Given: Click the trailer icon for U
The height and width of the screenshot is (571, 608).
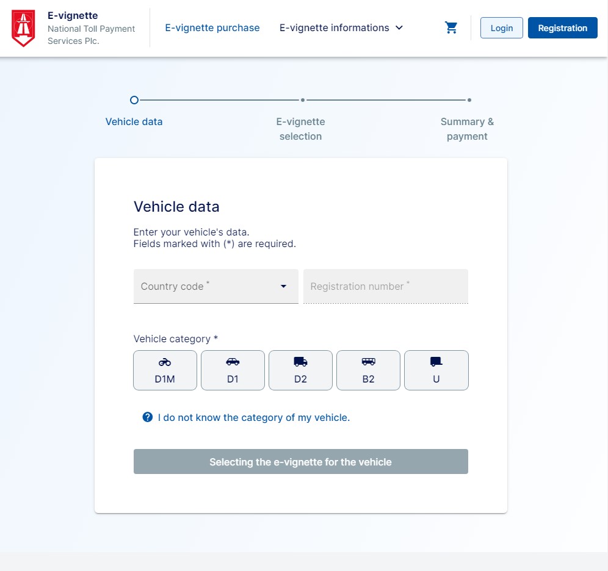Looking at the screenshot, I should [x=436, y=362].
